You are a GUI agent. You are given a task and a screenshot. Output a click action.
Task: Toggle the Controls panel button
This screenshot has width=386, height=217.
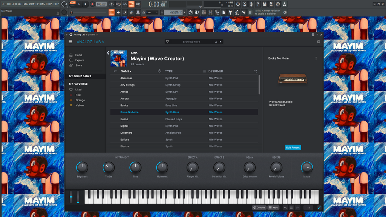pyautogui.click(x=259, y=208)
